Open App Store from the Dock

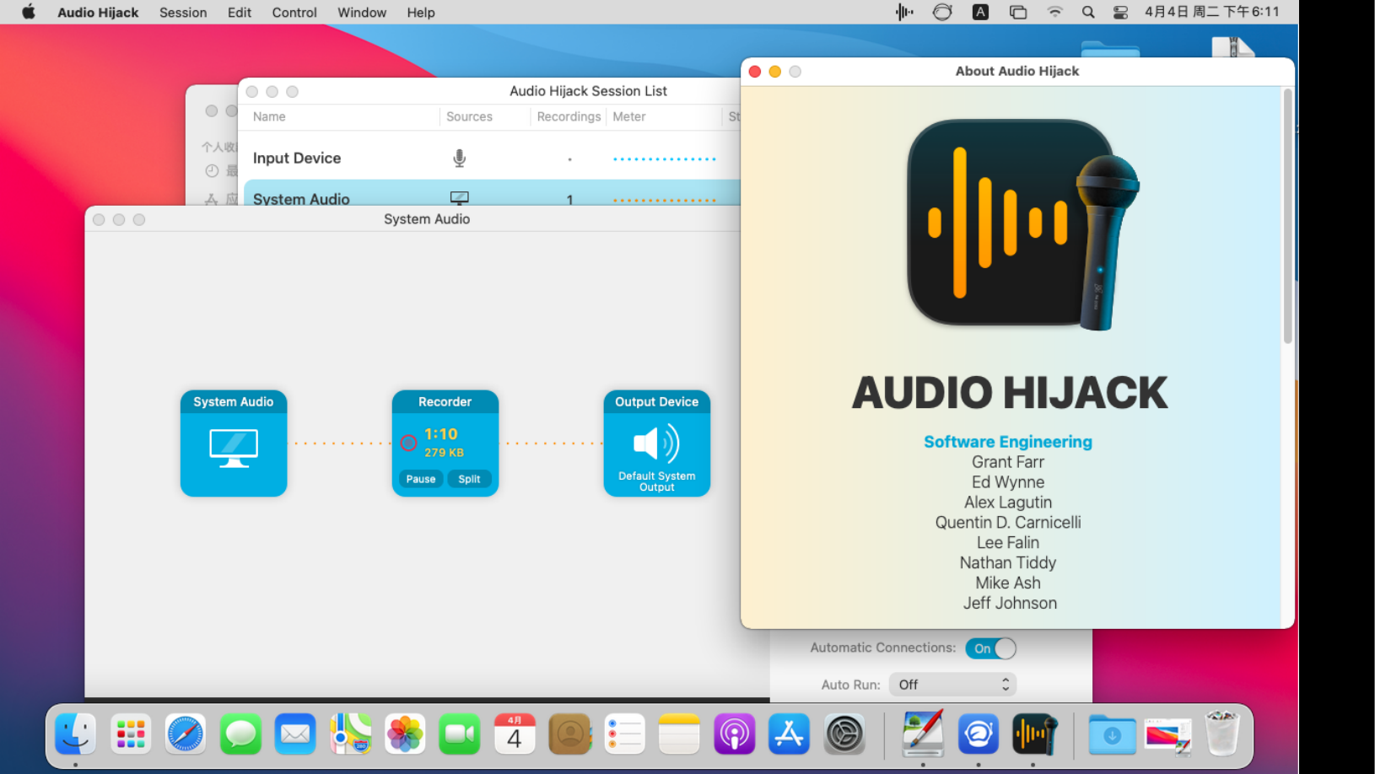[x=790, y=734]
